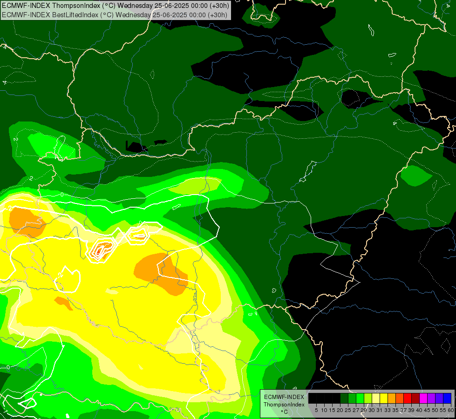Pick the orange 33–35 legend swatch
This screenshot has height=419, width=456.
point(392,398)
